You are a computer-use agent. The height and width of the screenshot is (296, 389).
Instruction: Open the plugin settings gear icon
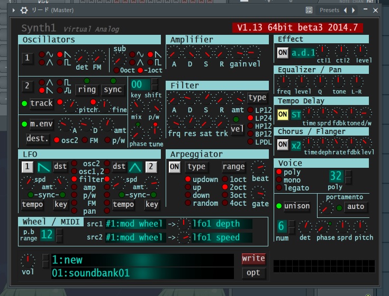(x=24, y=10)
